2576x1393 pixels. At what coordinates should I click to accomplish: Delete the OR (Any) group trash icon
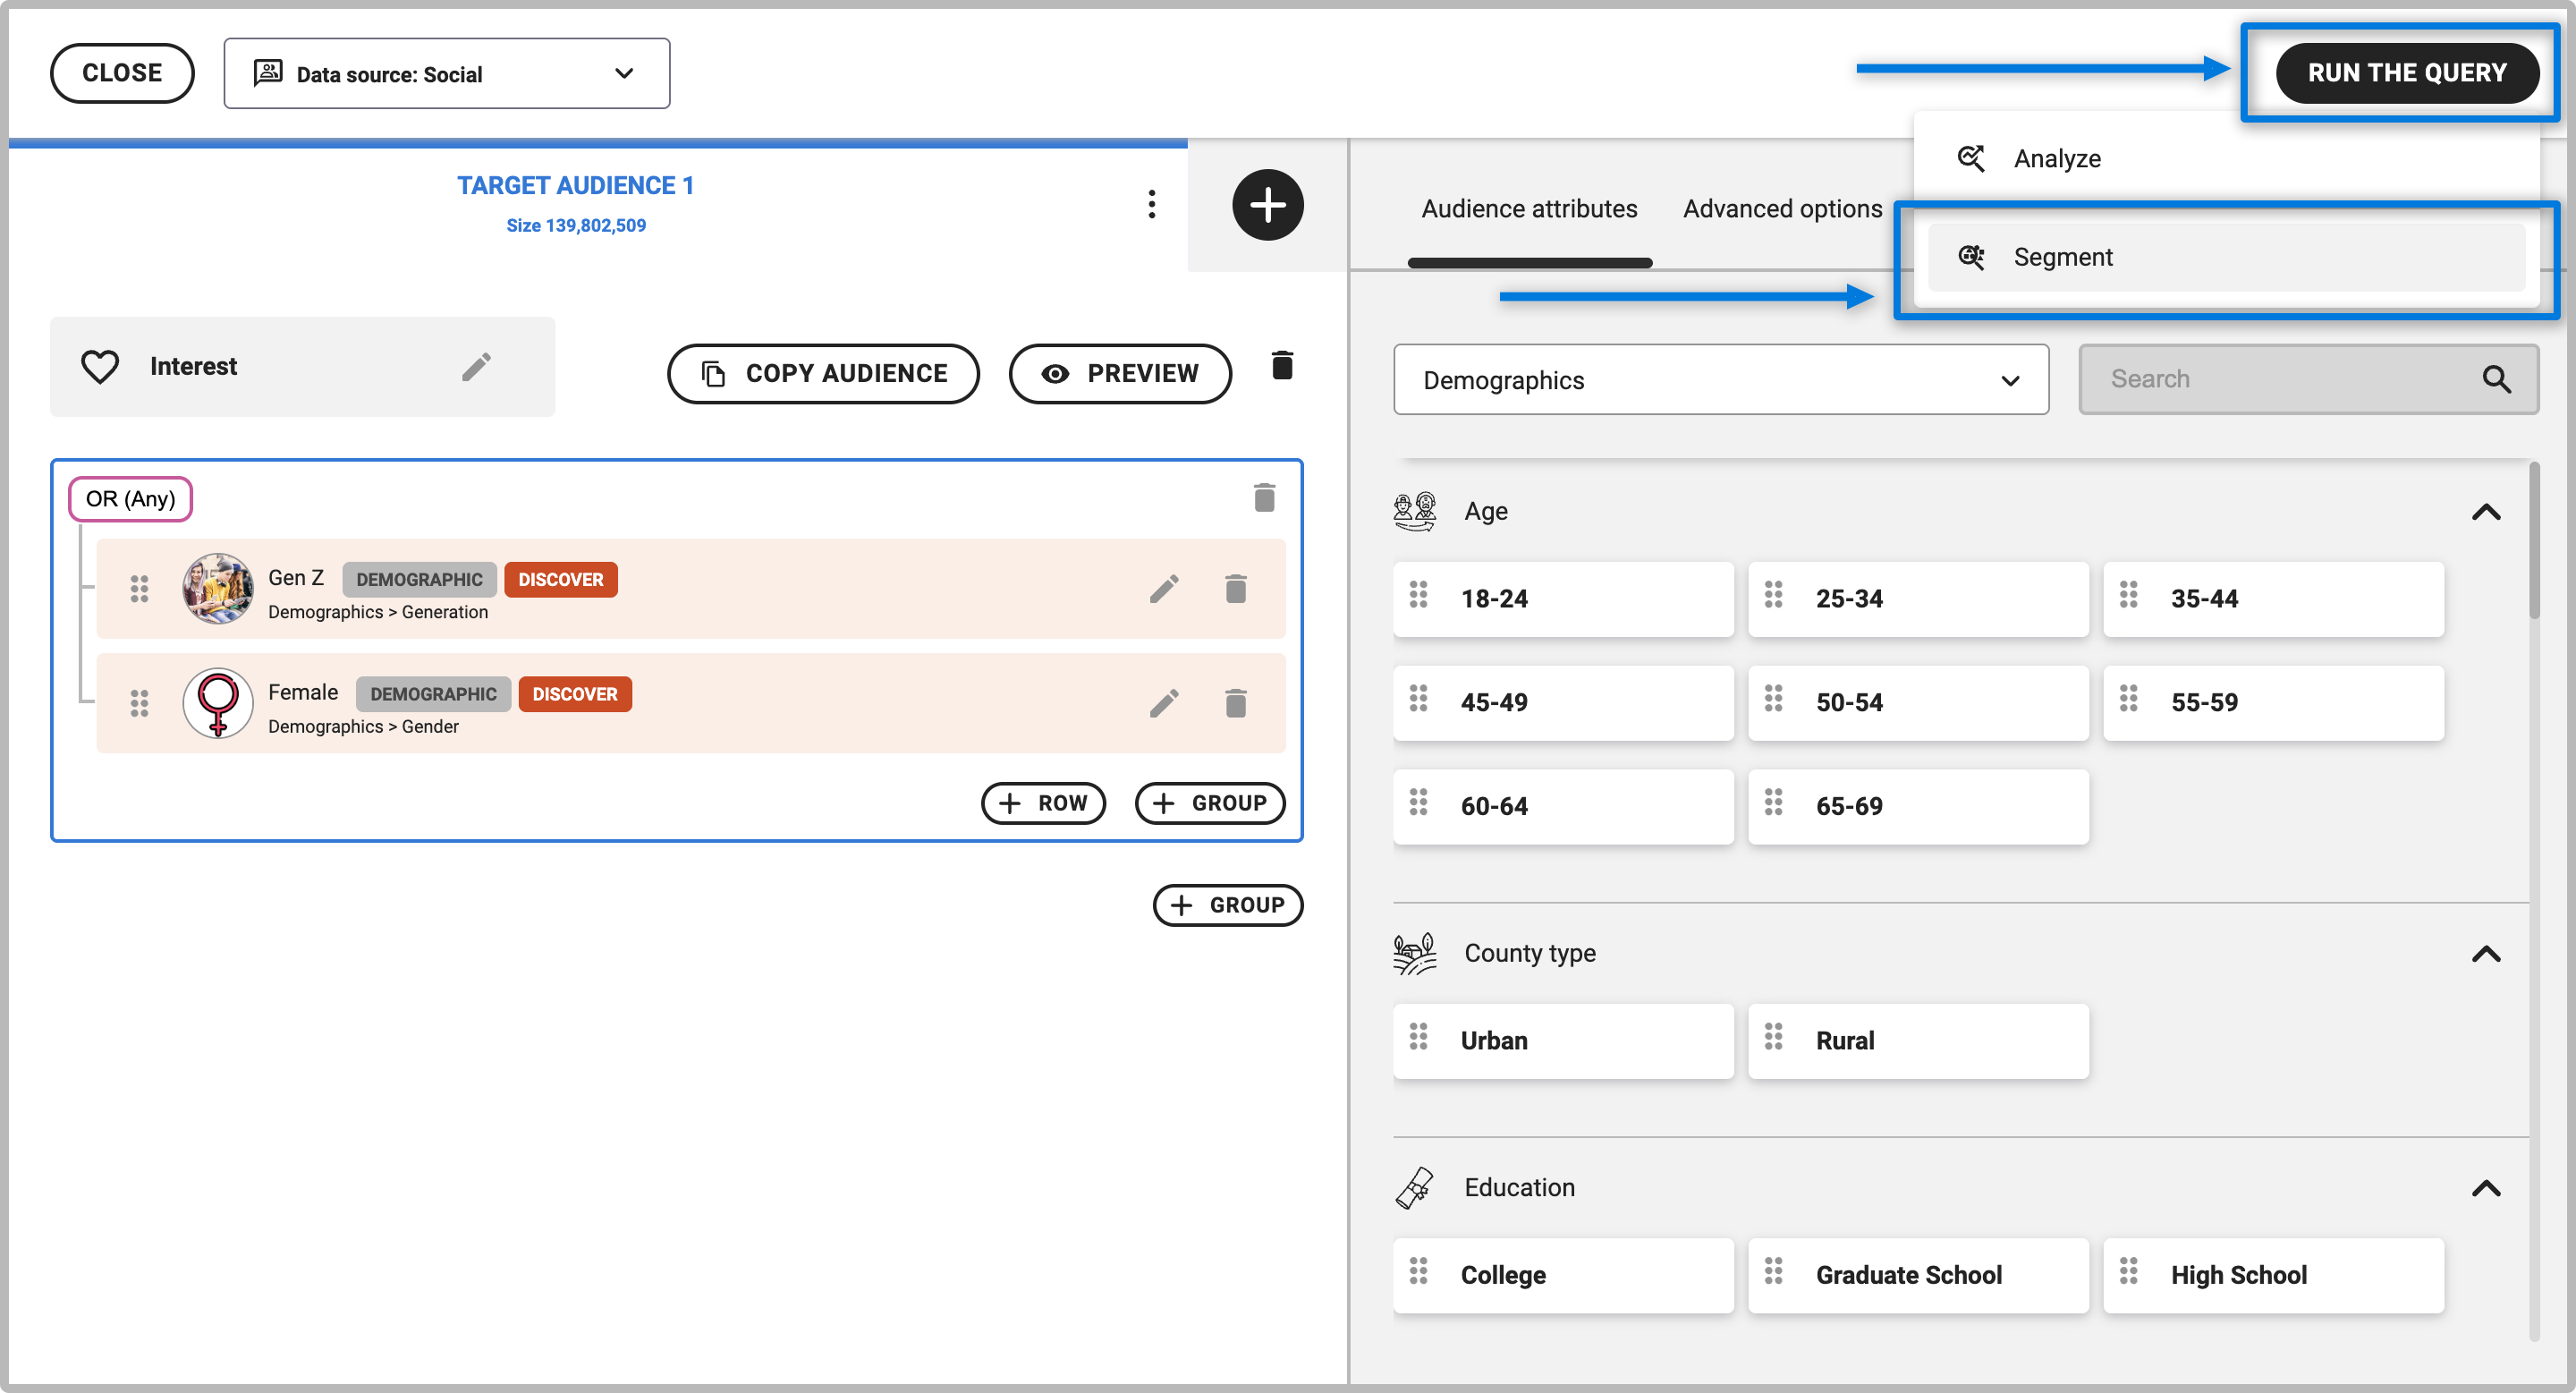click(x=1264, y=498)
